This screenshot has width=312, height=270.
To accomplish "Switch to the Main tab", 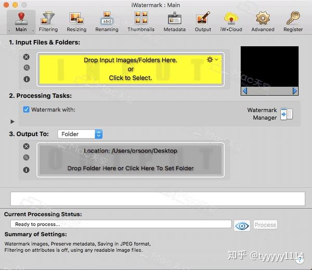I will click(21, 21).
